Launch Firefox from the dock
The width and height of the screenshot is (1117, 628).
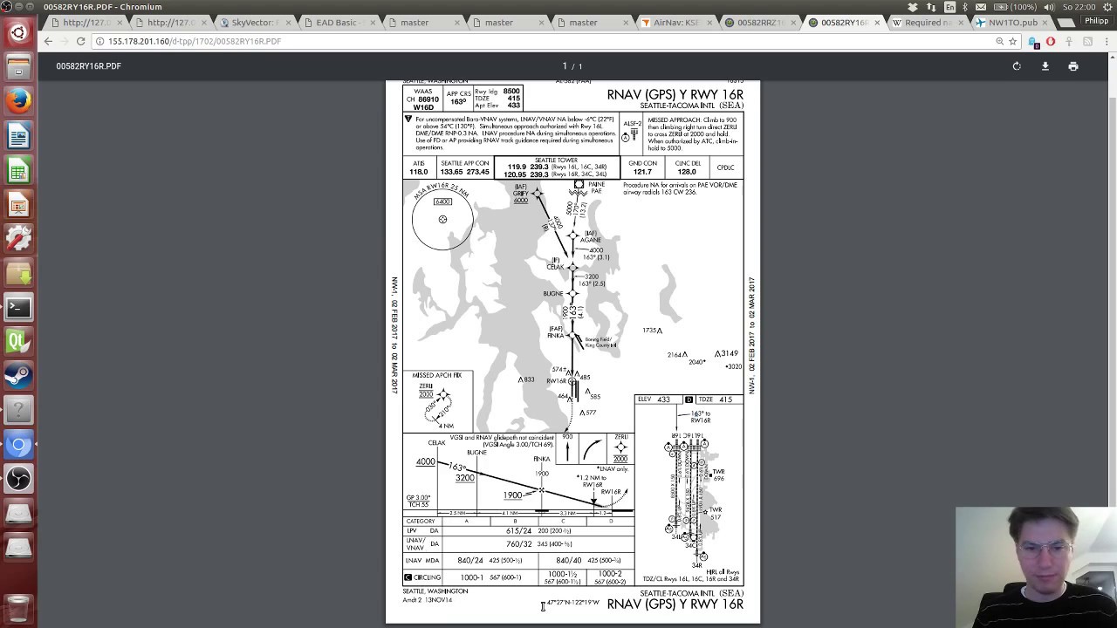coord(18,101)
